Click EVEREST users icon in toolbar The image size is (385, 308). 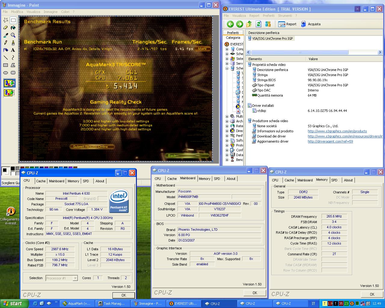pyautogui.click(x=268, y=24)
